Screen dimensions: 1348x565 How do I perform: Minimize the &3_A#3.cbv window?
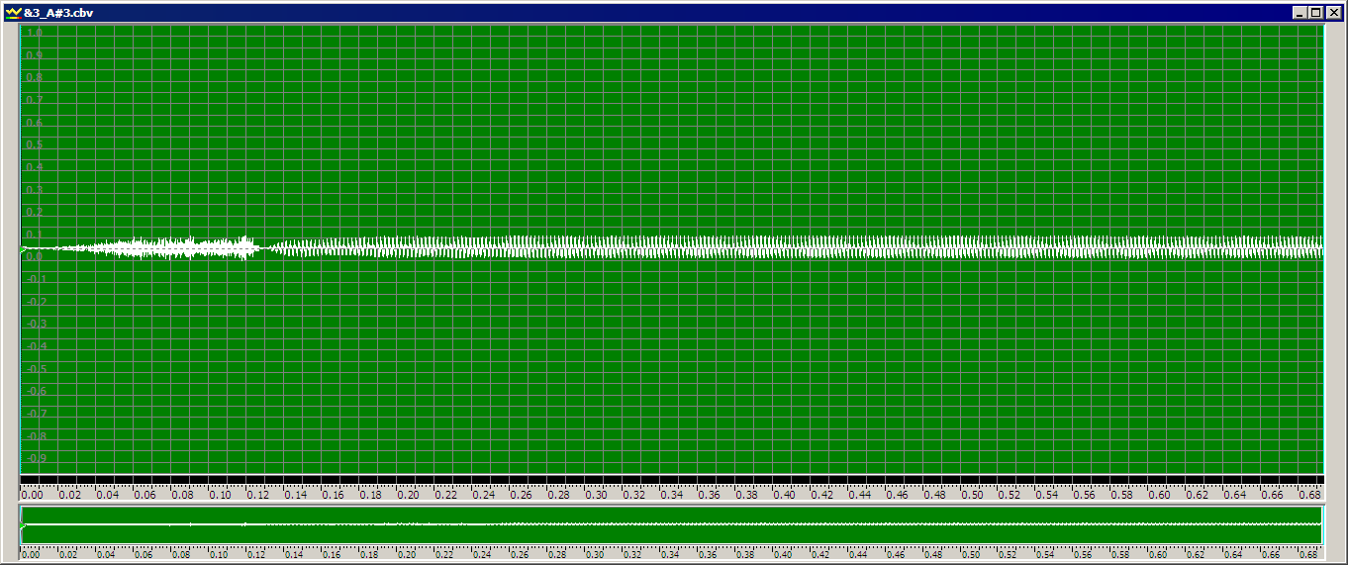pos(1300,13)
